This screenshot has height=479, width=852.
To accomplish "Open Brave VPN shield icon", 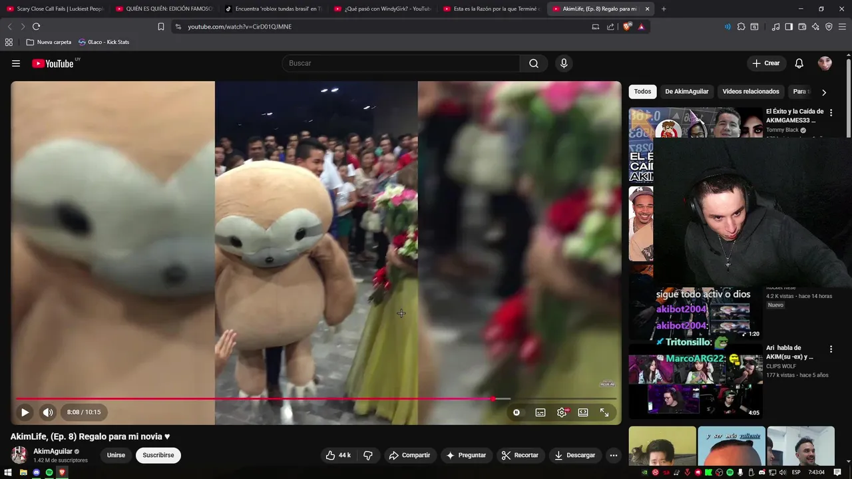I will 829,27.
